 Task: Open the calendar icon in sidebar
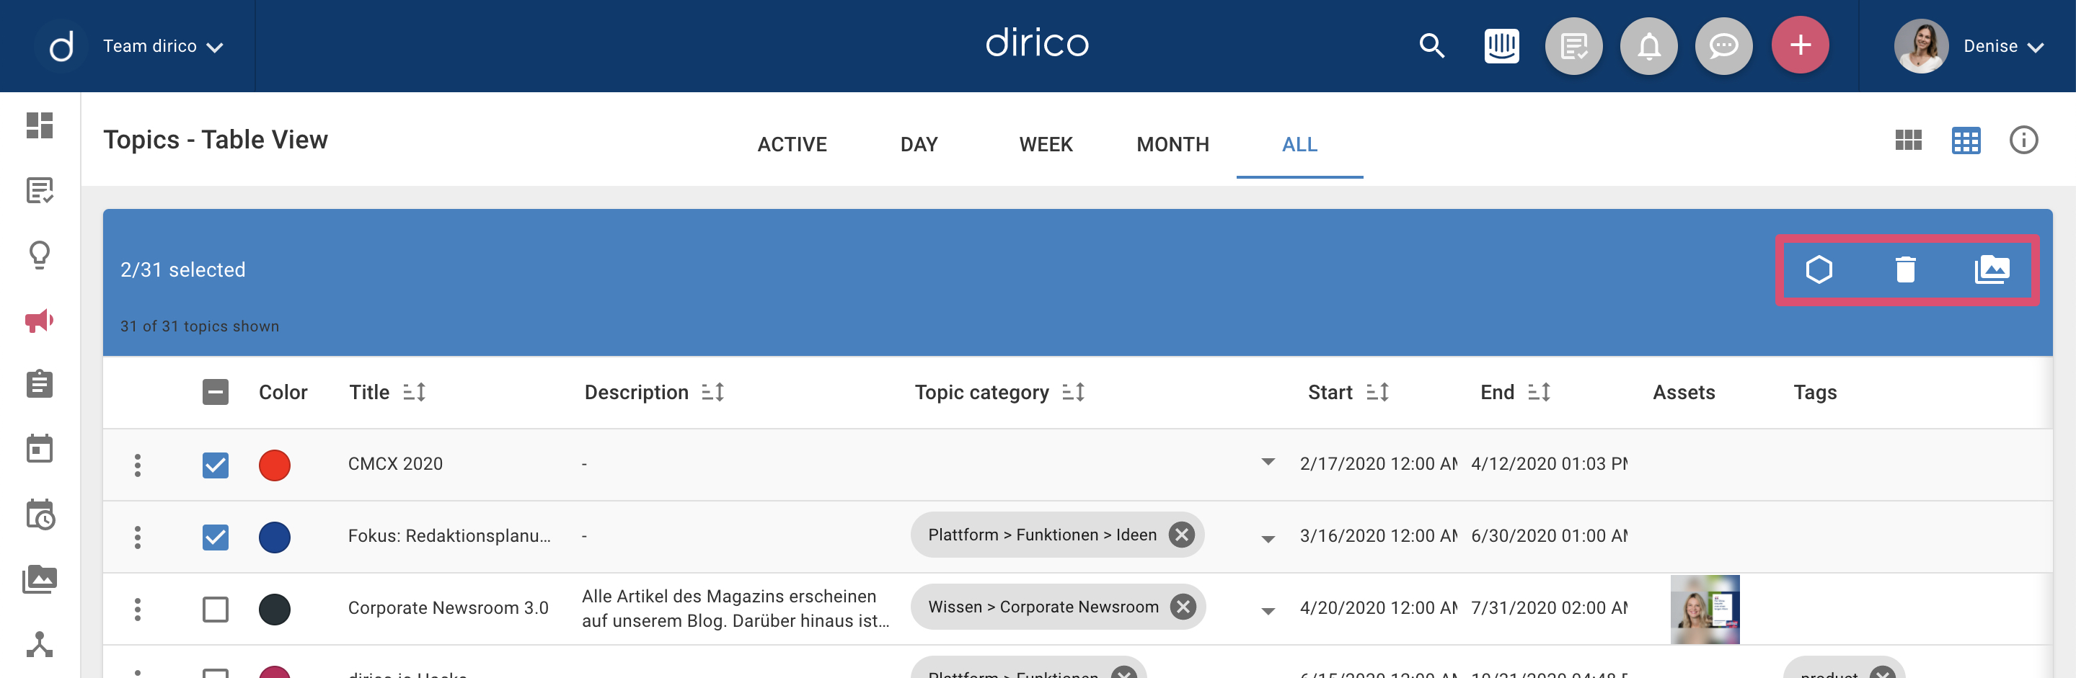click(x=40, y=448)
